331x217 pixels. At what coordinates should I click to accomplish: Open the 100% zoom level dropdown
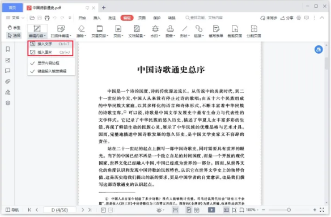click(x=252, y=210)
